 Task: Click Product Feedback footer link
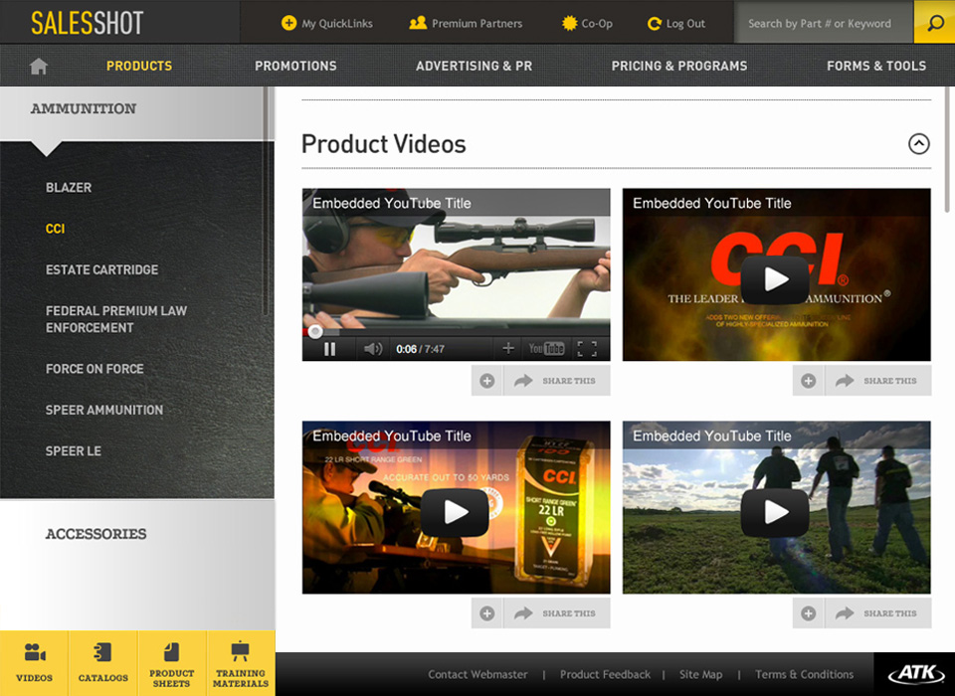tap(606, 675)
